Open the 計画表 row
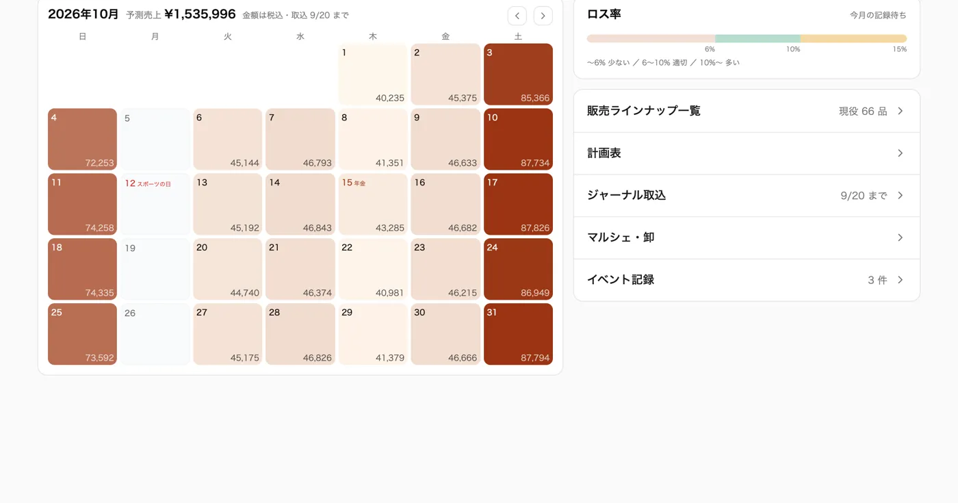Image resolution: width=958 pixels, height=503 pixels. tap(747, 153)
